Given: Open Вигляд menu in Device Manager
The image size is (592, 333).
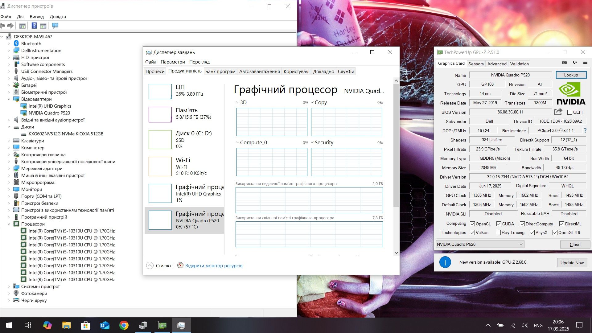Looking at the screenshot, I should coord(37,17).
